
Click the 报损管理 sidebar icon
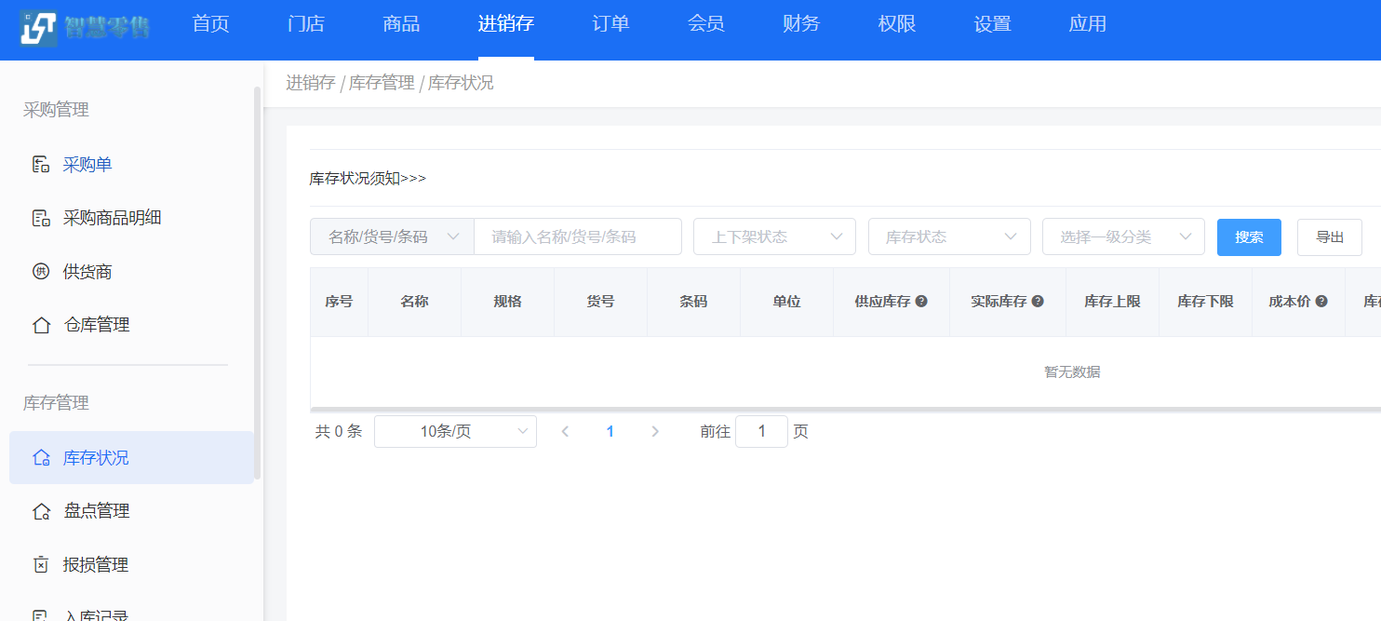[x=41, y=565]
